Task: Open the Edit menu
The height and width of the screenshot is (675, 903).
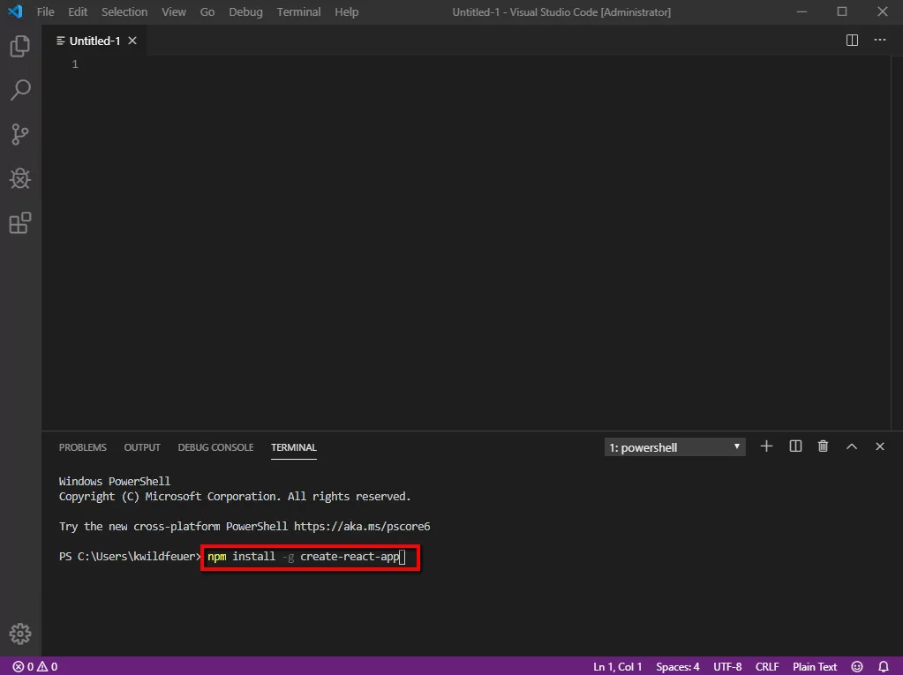Action: click(x=78, y=11)
